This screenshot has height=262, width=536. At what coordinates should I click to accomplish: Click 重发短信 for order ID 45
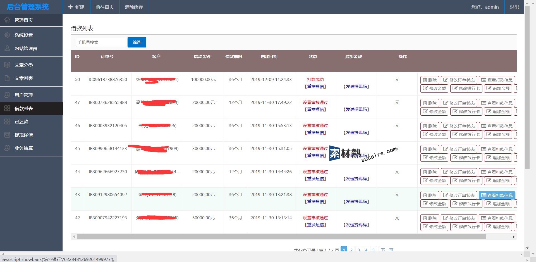coord(315,156)
